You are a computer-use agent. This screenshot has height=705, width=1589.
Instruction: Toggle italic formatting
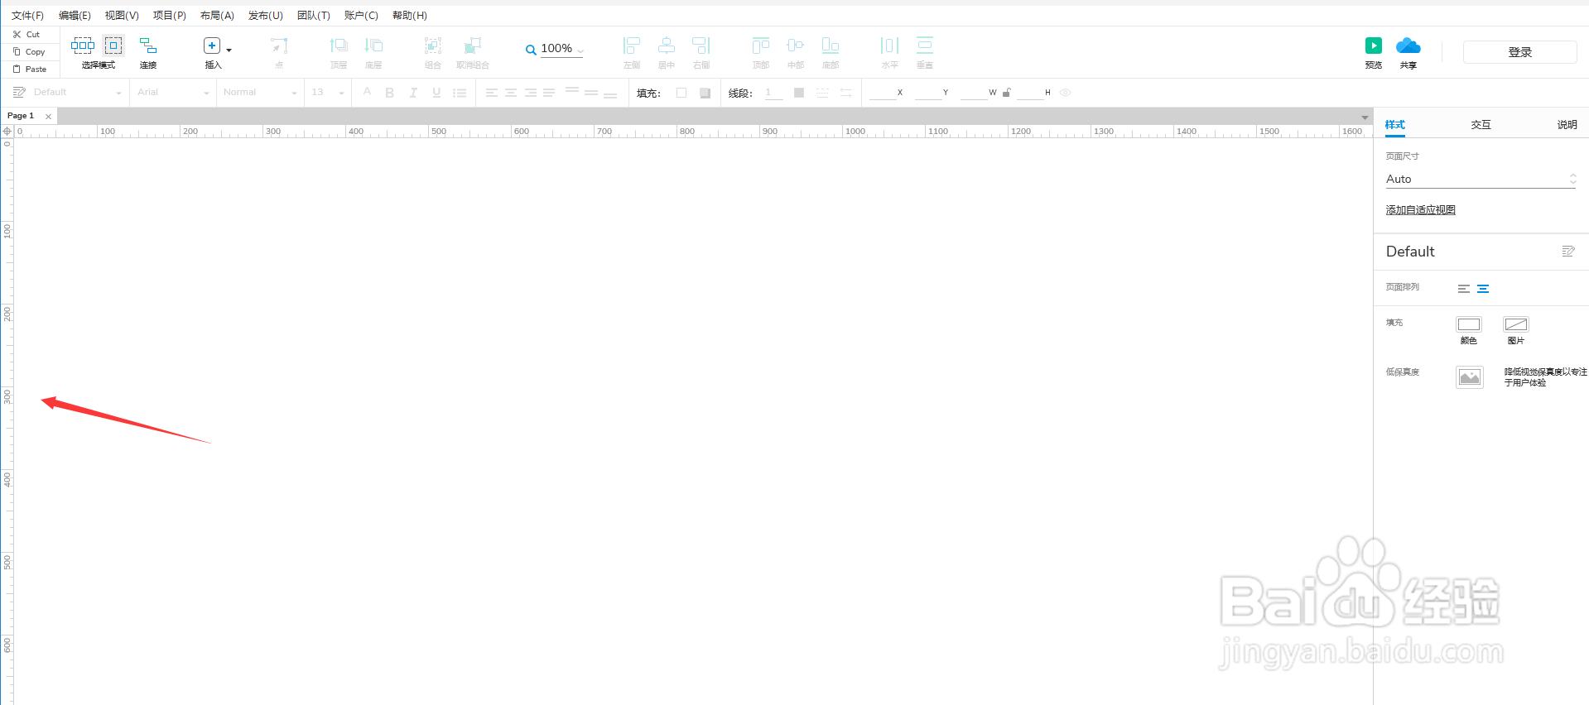pos(413,93)
